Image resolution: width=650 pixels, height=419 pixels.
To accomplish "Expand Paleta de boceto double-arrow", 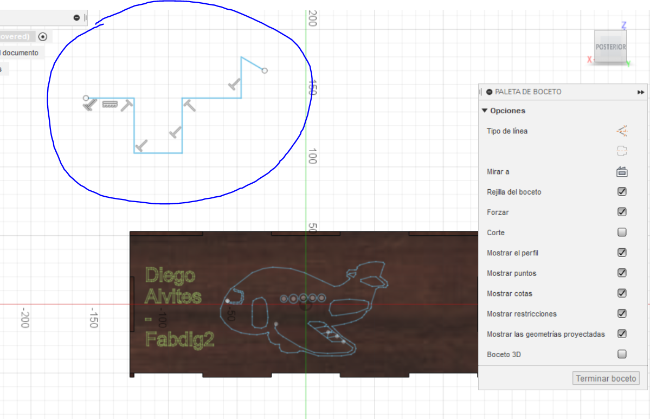I will [640, 92].
